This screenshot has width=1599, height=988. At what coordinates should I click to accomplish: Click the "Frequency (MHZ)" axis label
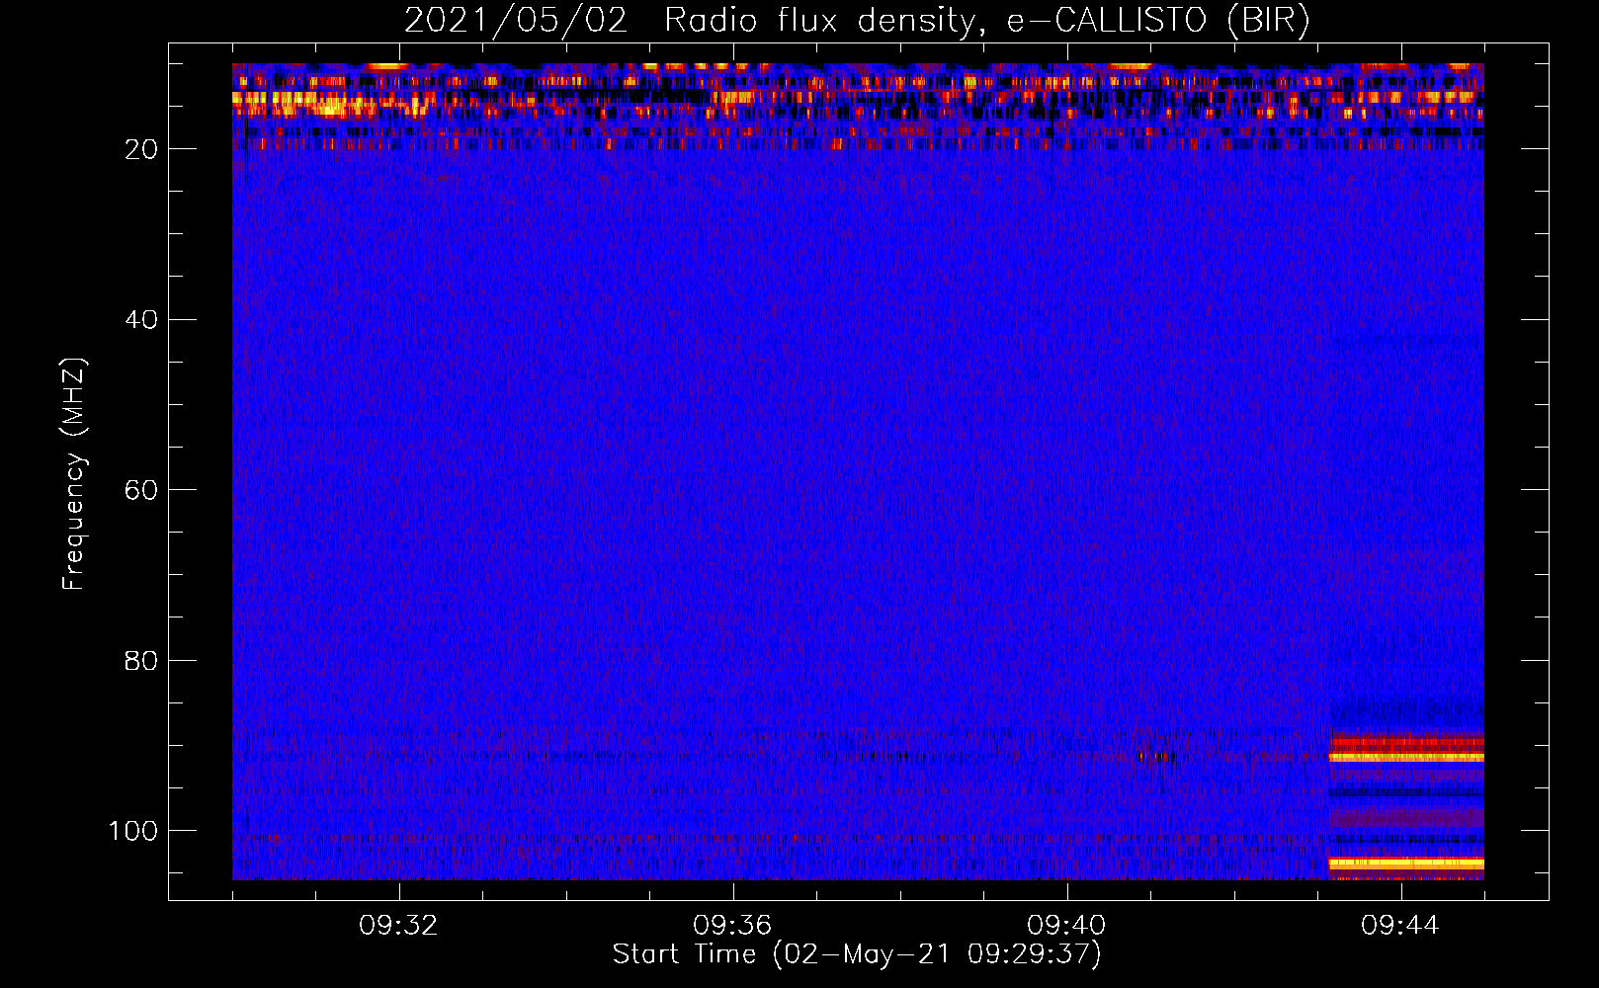[x=74, y=474]
